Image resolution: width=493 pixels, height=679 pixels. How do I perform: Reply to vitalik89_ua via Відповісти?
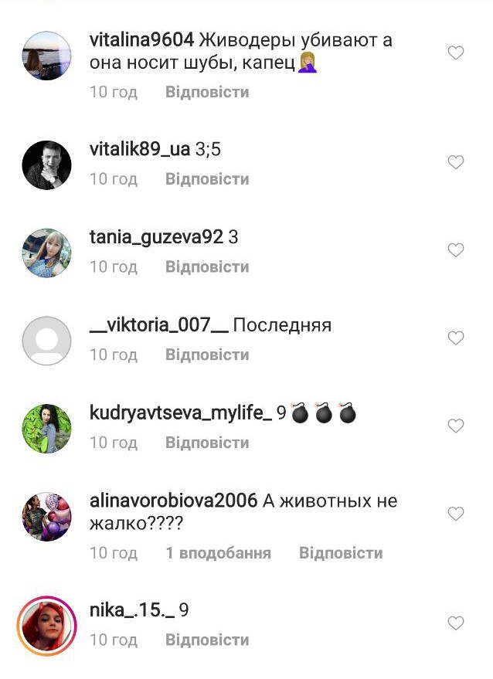208,179
